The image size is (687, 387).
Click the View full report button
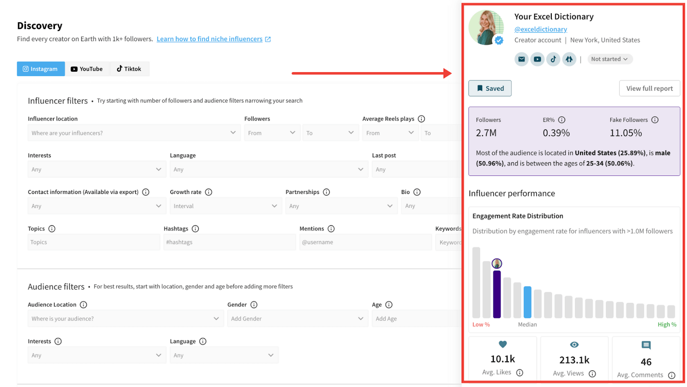pyautogui.click(x=649, y=88)
